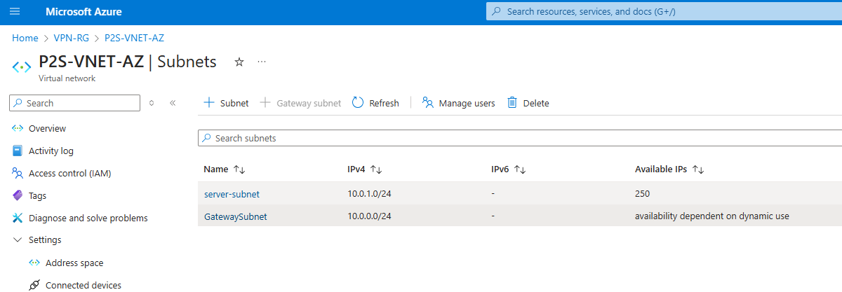Collapse the Settings section chevron
842x292 pixels.
pos(18,239)
